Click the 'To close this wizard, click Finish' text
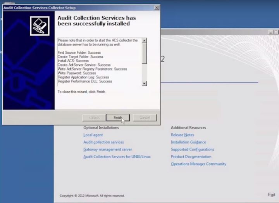 pos(81,92)
